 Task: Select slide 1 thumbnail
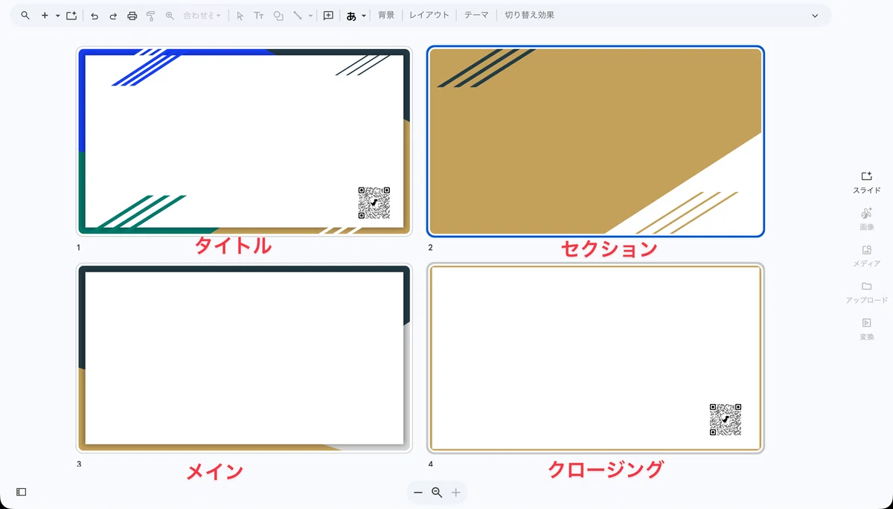[244, 141]
